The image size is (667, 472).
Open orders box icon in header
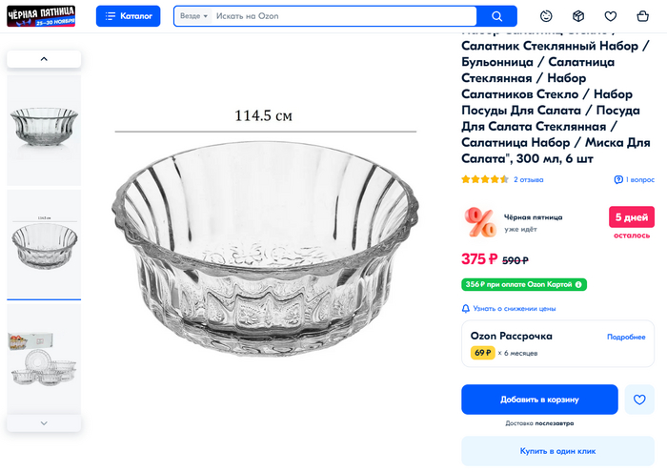click(578, 16)
